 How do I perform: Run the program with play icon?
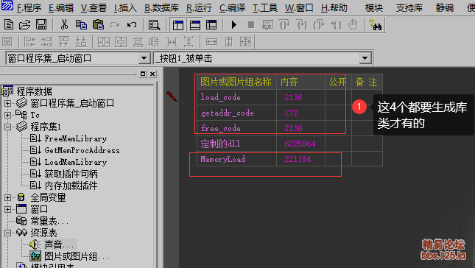pyautogui.click(x=234, y=24)
